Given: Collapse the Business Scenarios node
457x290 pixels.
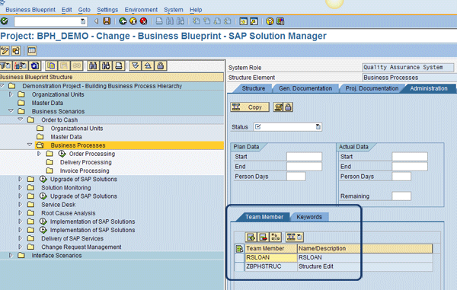Looking at the screenshot, I should pyautogui.click(x=11, y=111).
